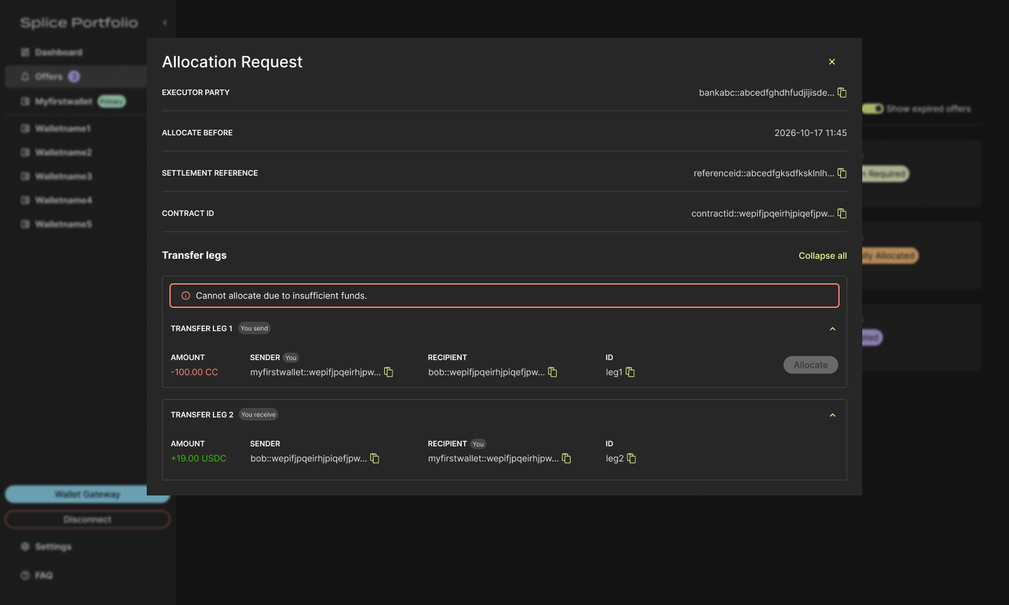Click the Walletname1 wallet icon
Image resolution: width=1009 pixels, height=605 pixels.
point(25,128)
